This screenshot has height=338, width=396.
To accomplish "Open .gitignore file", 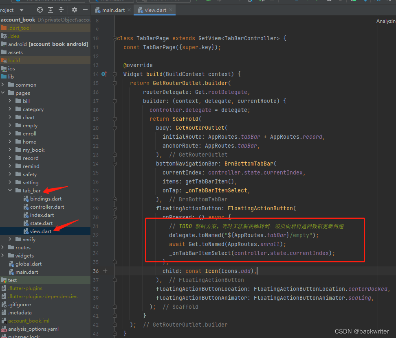I will pos(45,305).
